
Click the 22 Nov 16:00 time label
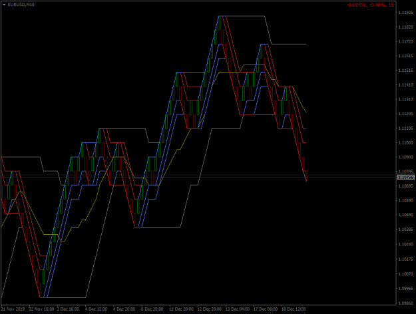coord(41,309)
